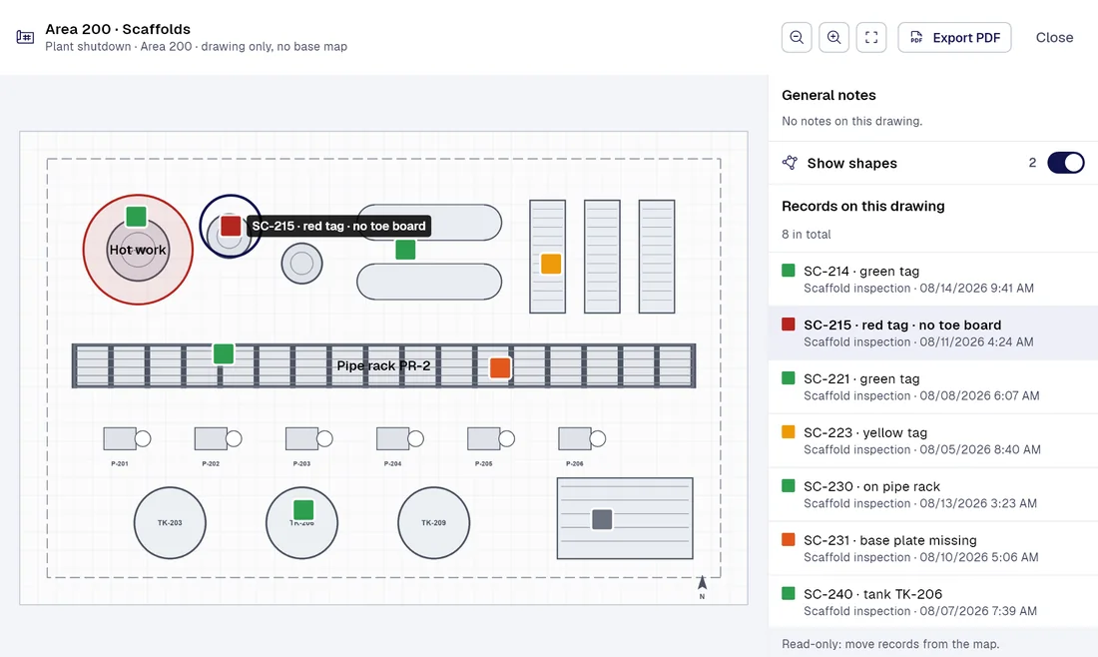The width and height of the screenshot is (1098, 657).
Task: Click the General notes heading
Action: (828, 95)
